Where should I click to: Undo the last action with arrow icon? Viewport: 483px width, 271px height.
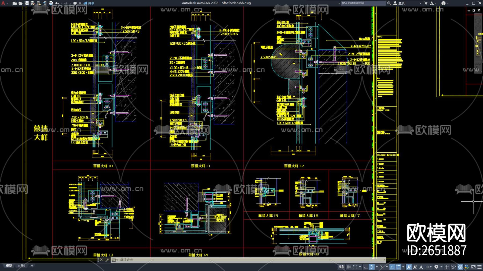57,3
